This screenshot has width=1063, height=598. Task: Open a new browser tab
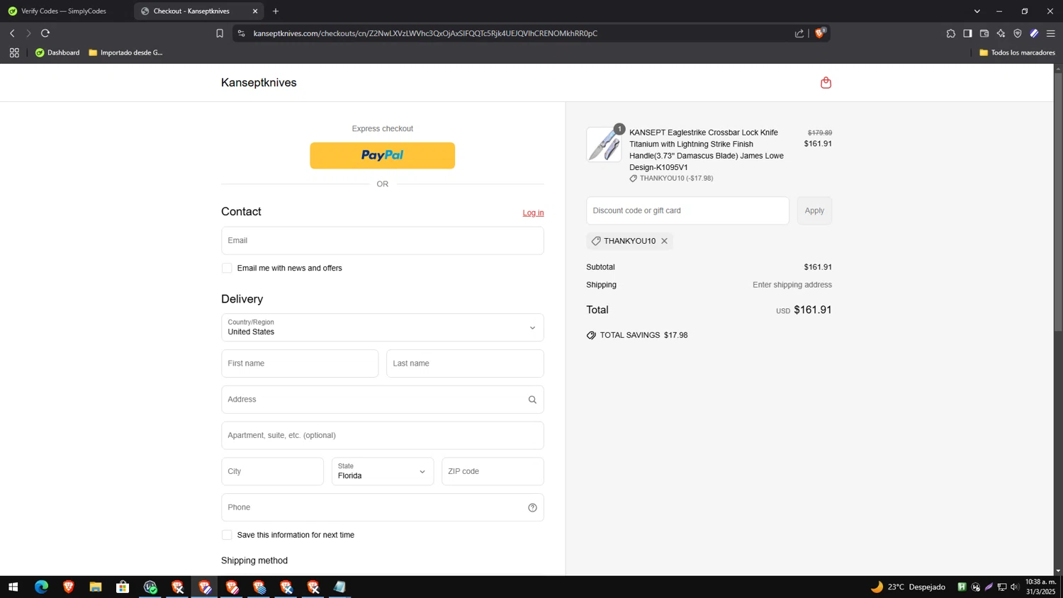pos(276,11)
